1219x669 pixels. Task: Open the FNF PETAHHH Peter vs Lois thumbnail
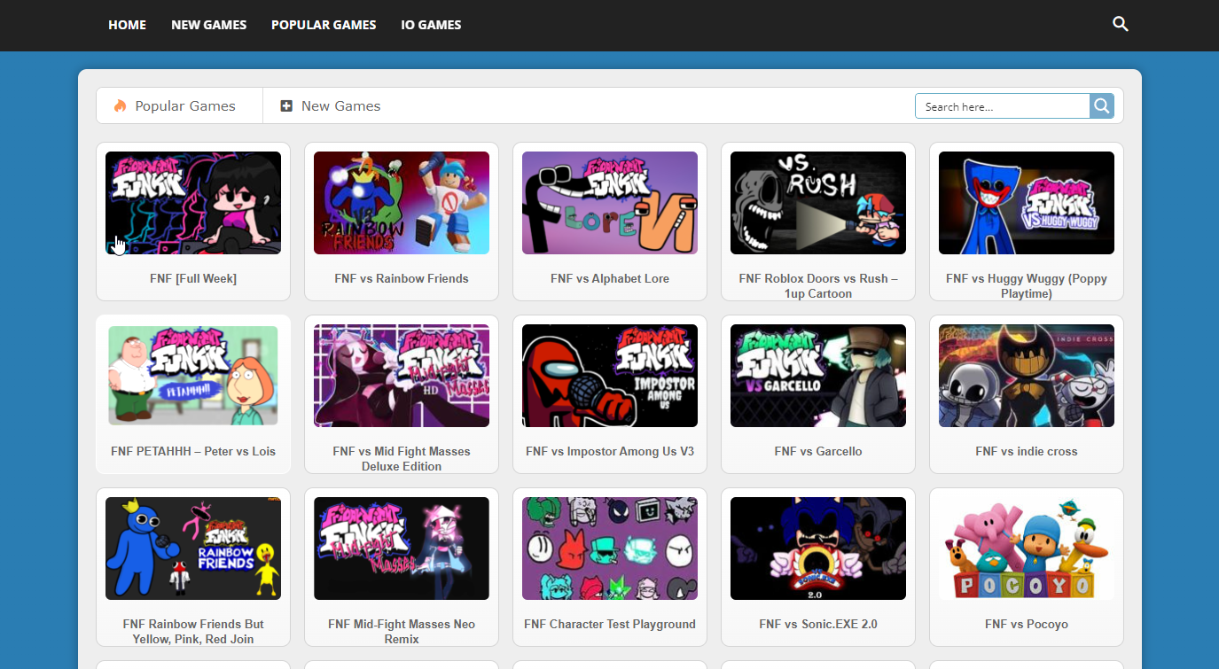tap(193, 376)
